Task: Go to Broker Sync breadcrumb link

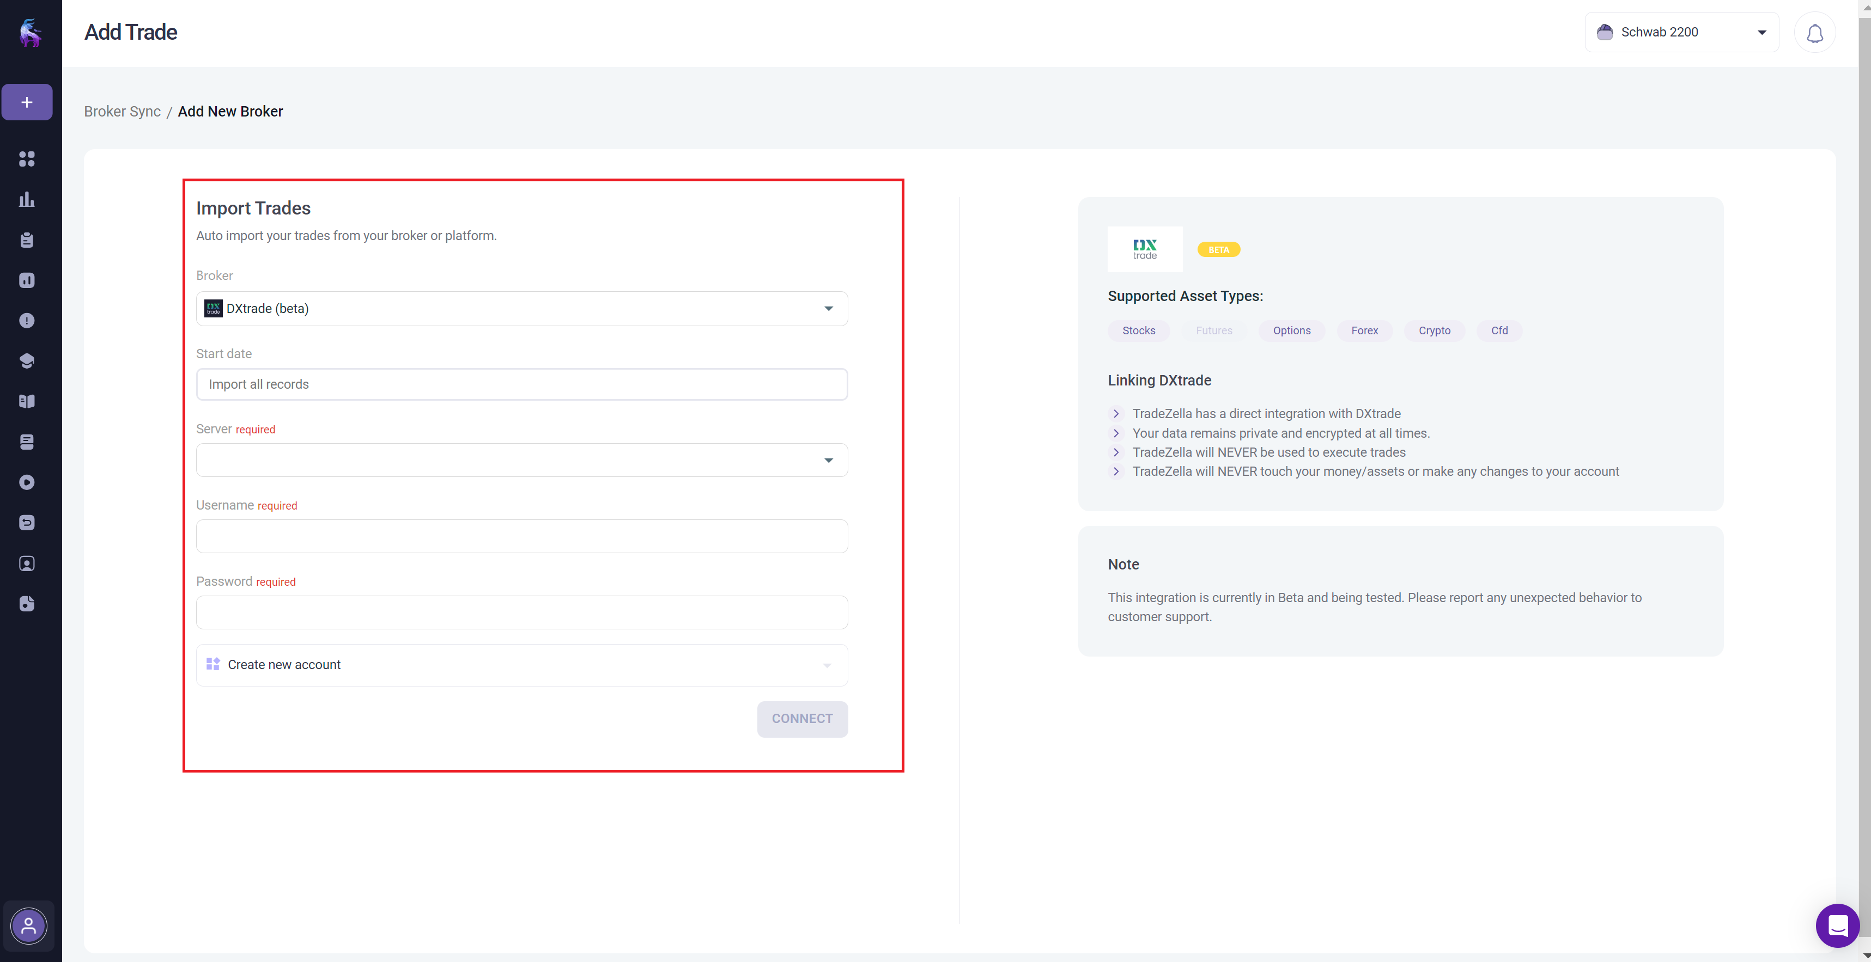Action: pos(122,112)
